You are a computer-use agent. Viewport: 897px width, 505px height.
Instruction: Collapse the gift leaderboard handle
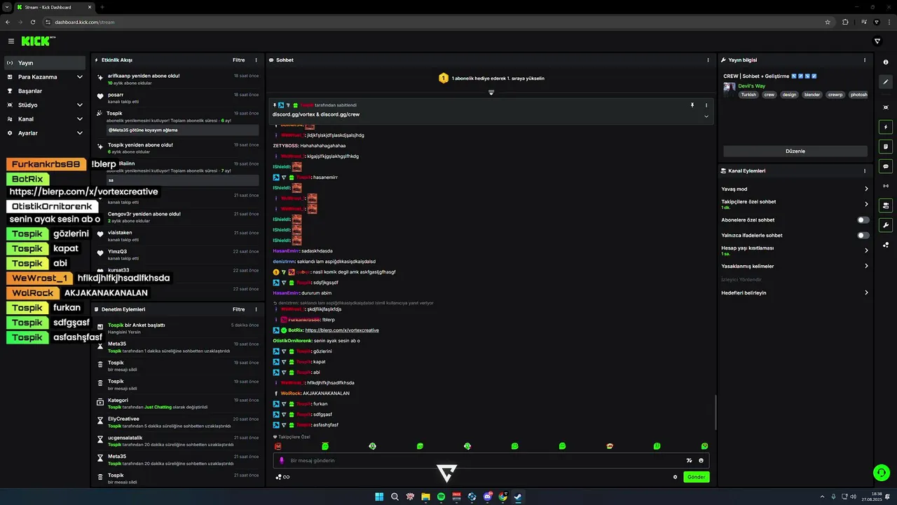(x=491, y=92)
